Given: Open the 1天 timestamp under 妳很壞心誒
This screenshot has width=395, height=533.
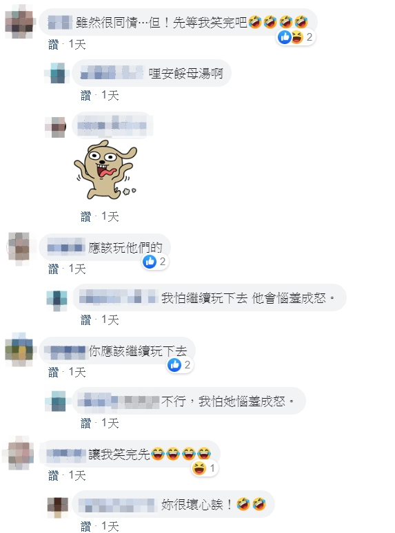Looking at the screenshot, I should pos(110,527).
